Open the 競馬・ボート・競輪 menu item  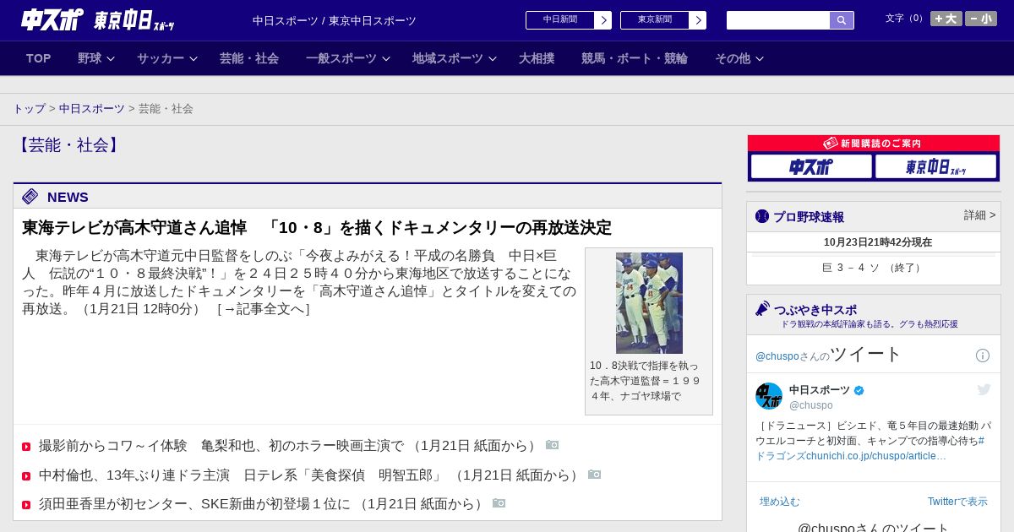point(635,58)
